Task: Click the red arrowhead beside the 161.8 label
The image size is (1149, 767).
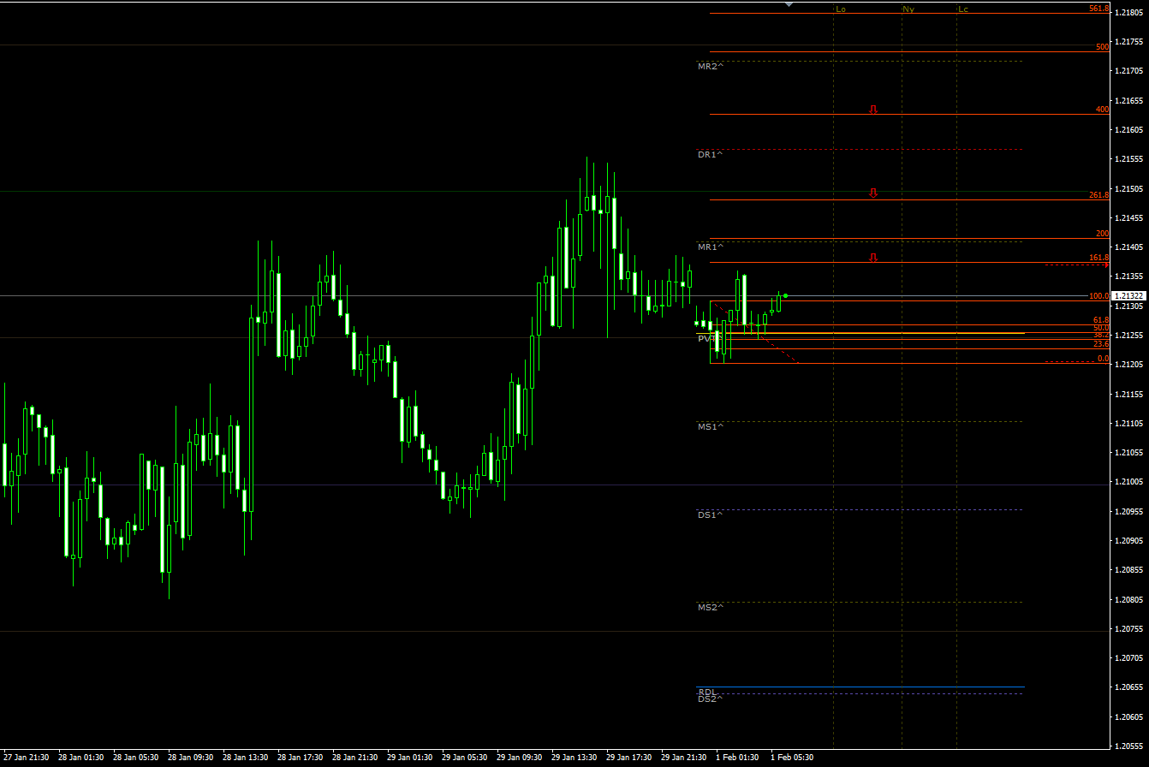Action: [1107, 265]
